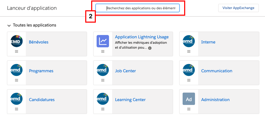Click the Interne app logo icon
Viewport: 265px width, 116px height.
coord(189,41)
